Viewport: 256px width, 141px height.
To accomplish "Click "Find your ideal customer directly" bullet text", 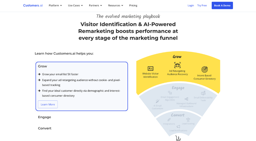I will click(x=81, y=93).
